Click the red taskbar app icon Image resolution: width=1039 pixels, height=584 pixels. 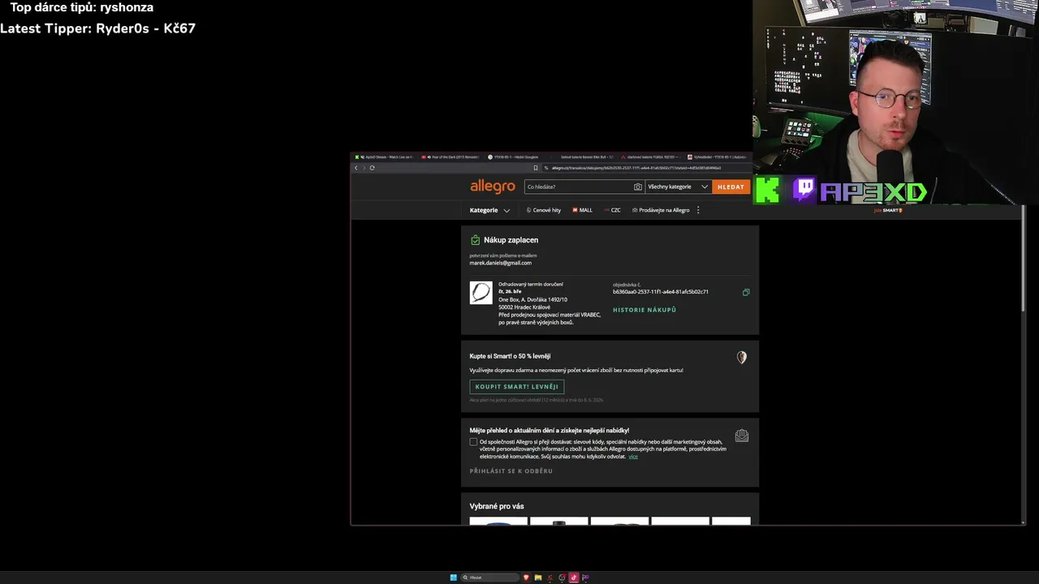click(550, 578)
